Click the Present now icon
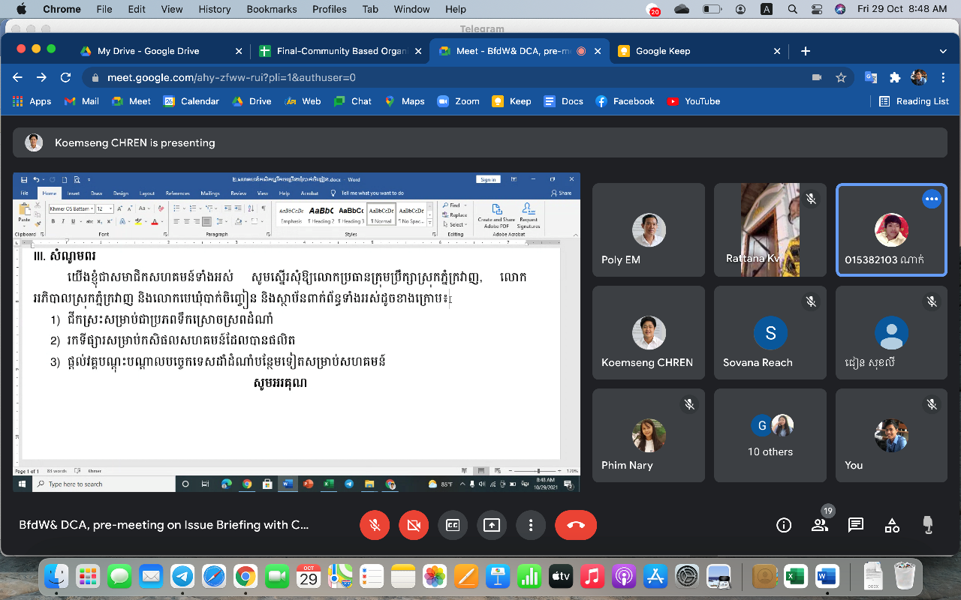This screenshot has width=961, height=600. (x=492, y=525)
